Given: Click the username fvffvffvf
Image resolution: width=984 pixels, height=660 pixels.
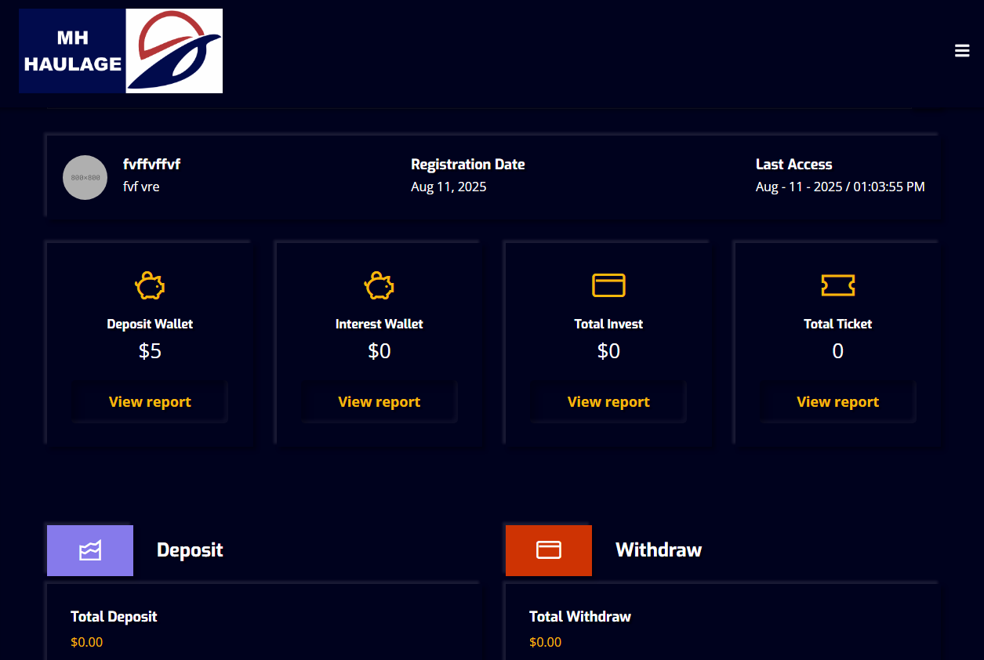Looking at the screenshot, I should 152,165.
